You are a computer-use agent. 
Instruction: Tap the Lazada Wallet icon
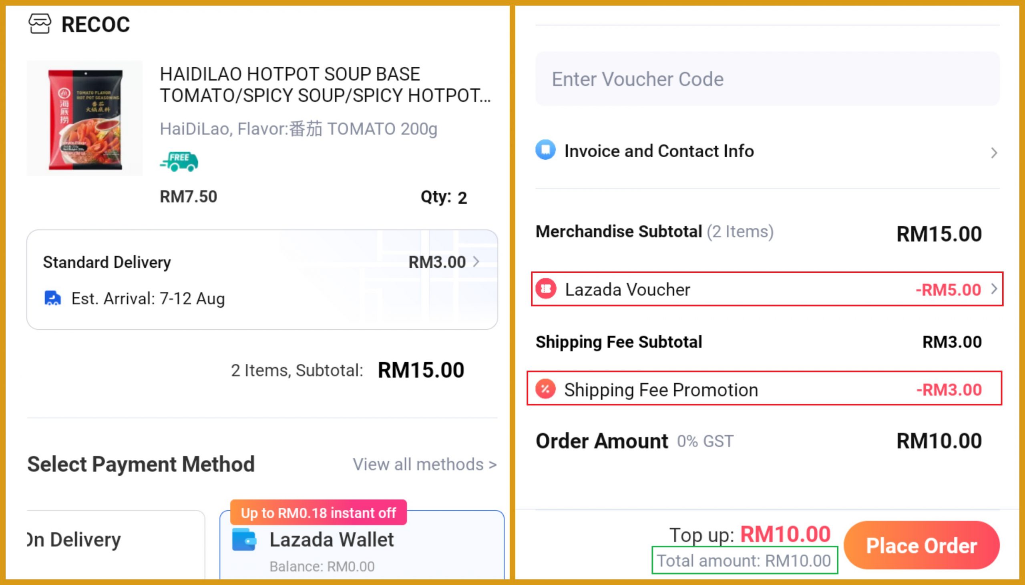pyautogui.click(x=244, y=540)
